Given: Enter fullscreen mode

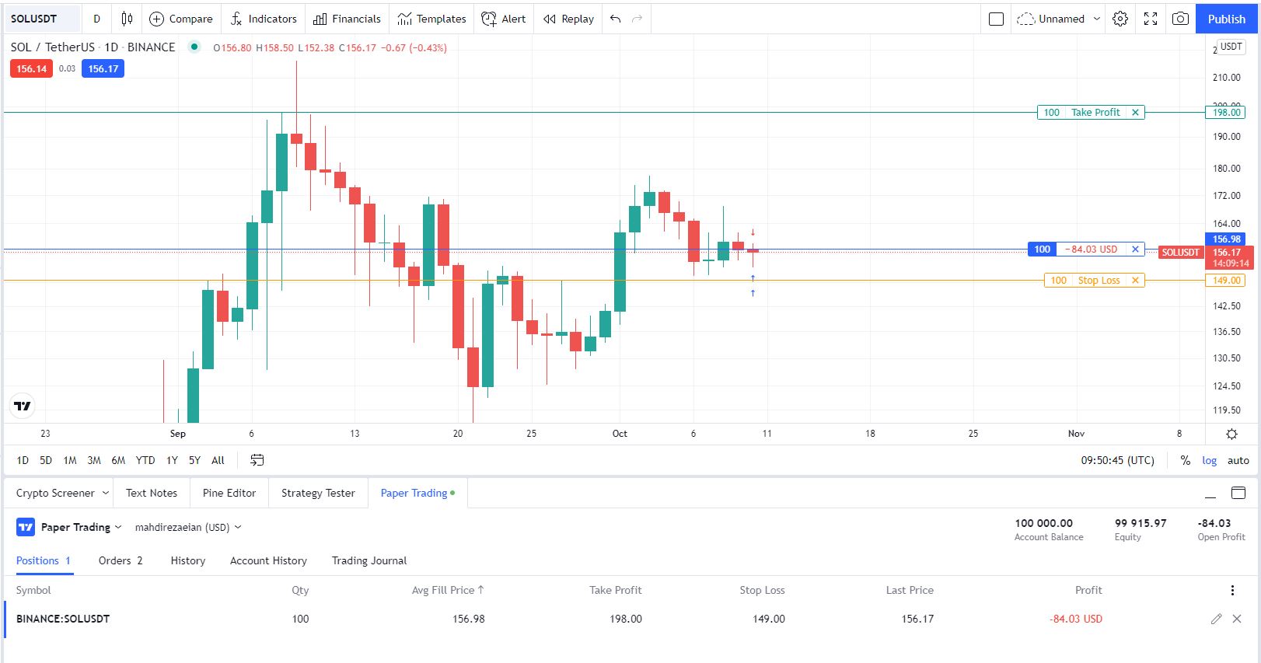Looking at the screenshot, I should coord(1151,19).
